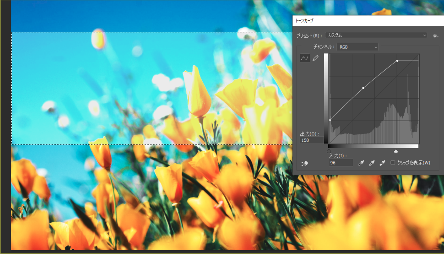Screen dimensions: 444x254
Task: Open the チャンネル dropdown showing RGB
Action: pos(357,47)
